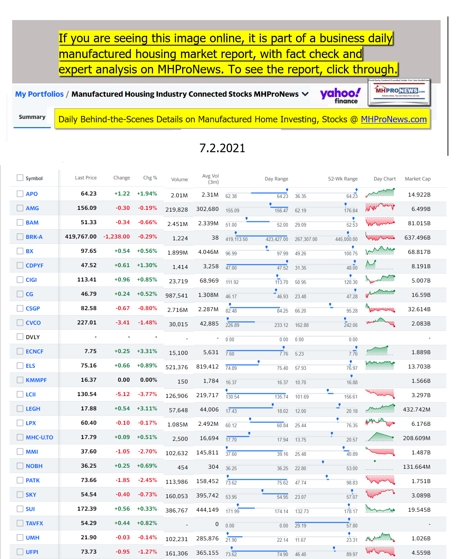Click the BRK-A day chart sparkline

[x=380, y=237]
